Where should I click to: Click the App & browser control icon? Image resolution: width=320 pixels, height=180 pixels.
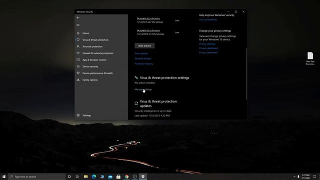pyautogui.click(x=78, y=60)
